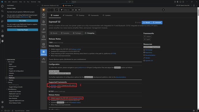199x112 pixels.
Task: Open the File menu
Action: pyautogui.click(x=5, y=2)
